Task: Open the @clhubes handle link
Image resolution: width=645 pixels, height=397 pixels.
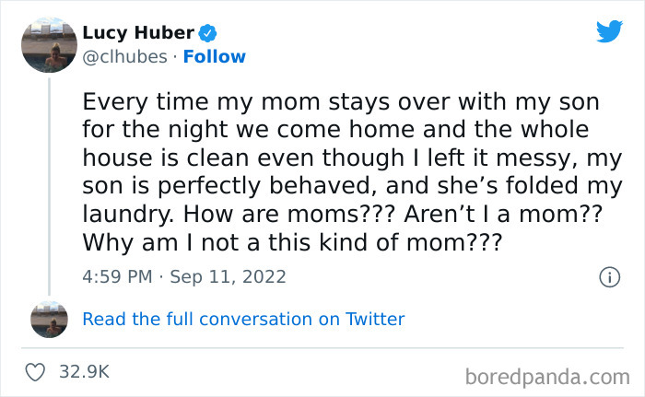Action: click(124, 57)
